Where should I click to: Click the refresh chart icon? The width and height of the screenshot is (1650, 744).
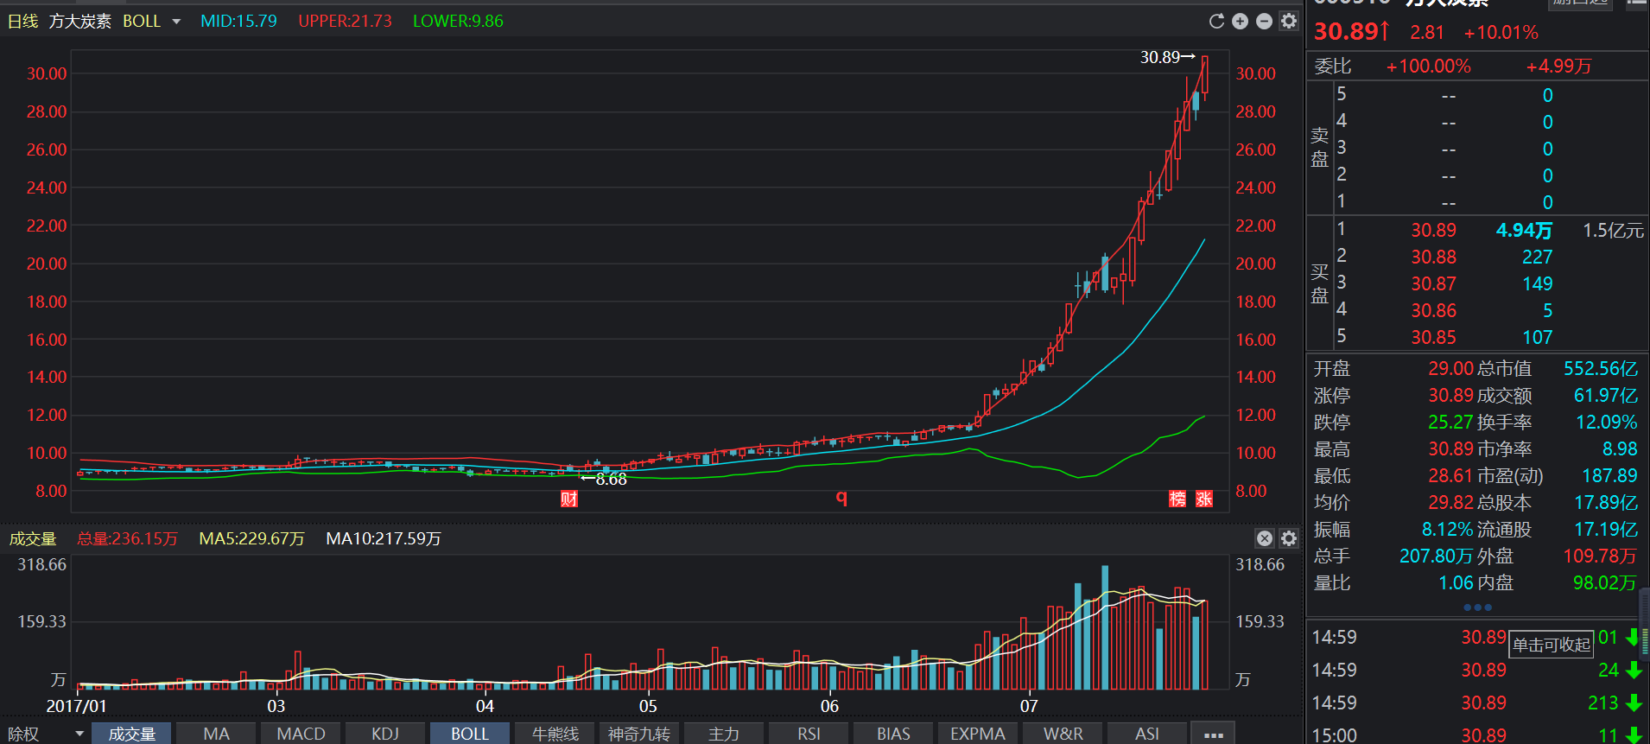1216,22
